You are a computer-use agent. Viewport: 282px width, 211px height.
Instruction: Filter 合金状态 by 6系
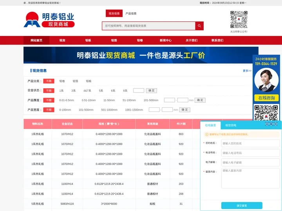[x=113, y=91]
